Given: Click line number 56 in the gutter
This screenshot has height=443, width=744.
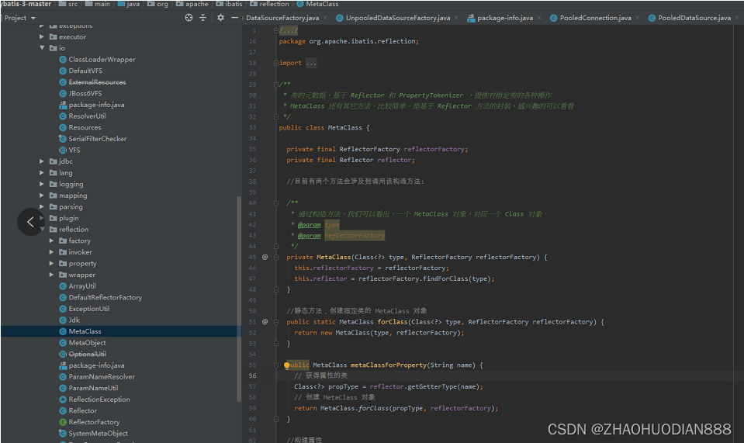Looking at the screenshot, I should coord(252,376).
